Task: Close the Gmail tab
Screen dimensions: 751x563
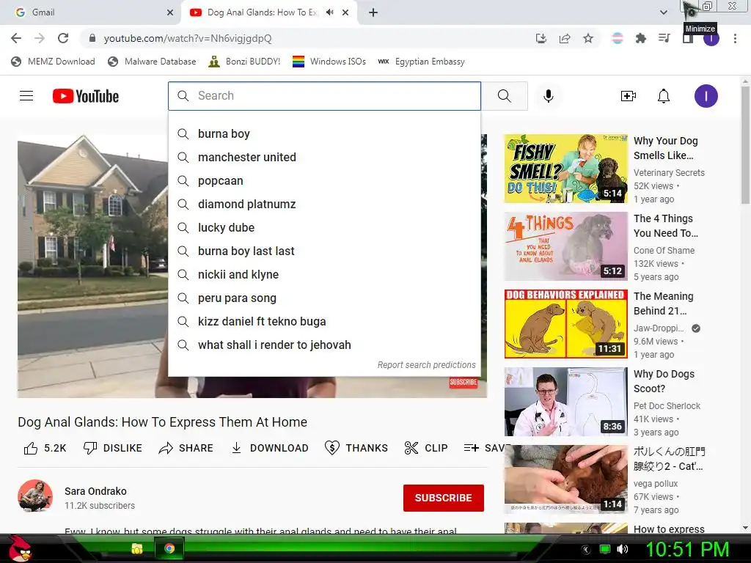Action: point(170,12)
